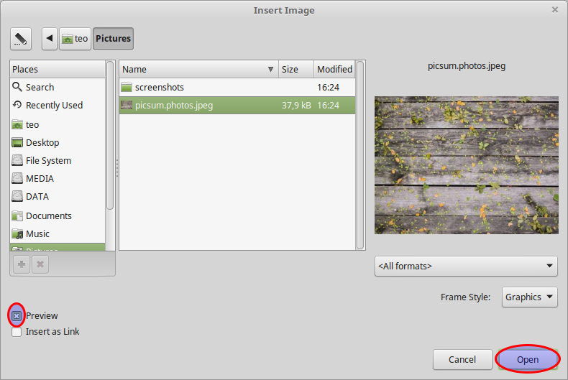
Task: Open Recently Used in Places
Action: 54,105
